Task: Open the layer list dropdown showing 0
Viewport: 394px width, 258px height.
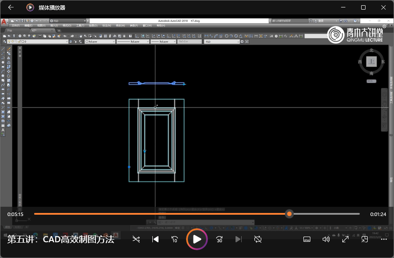Action: click(x=67, y=42)
